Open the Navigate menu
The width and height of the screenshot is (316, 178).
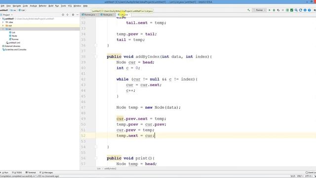[x=17, y=6]
